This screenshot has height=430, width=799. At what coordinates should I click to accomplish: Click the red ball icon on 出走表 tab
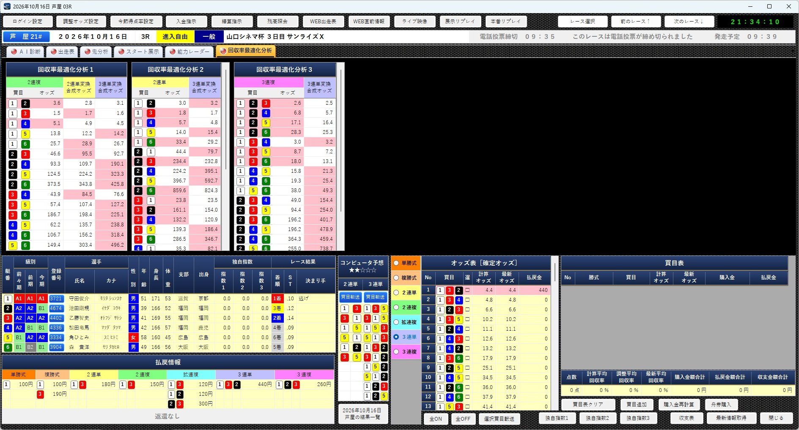[x=53, y=52]
